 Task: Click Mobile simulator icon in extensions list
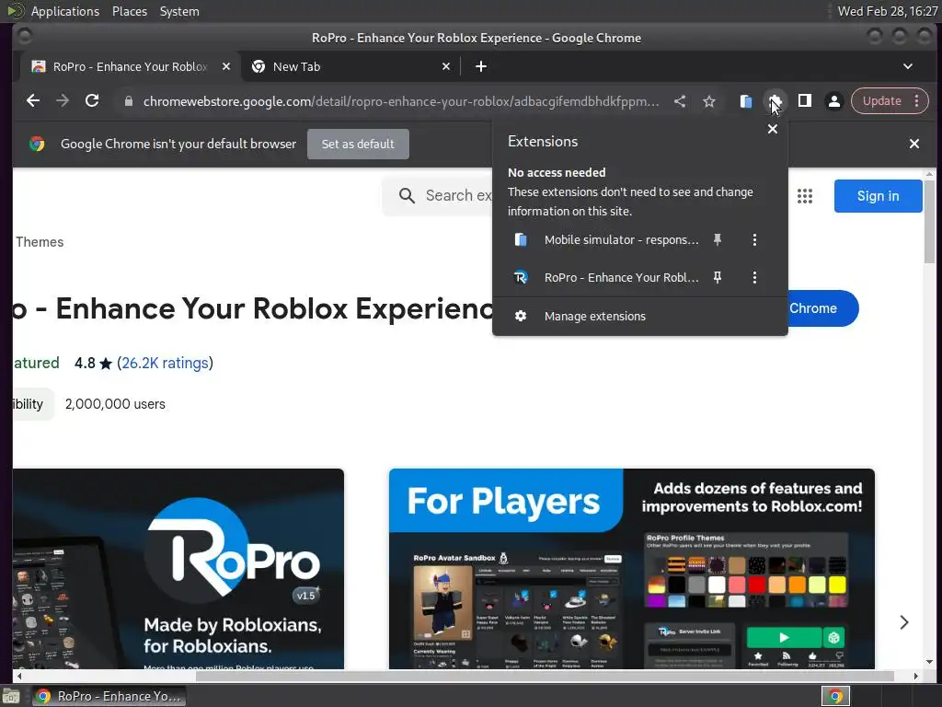(521, 240)
